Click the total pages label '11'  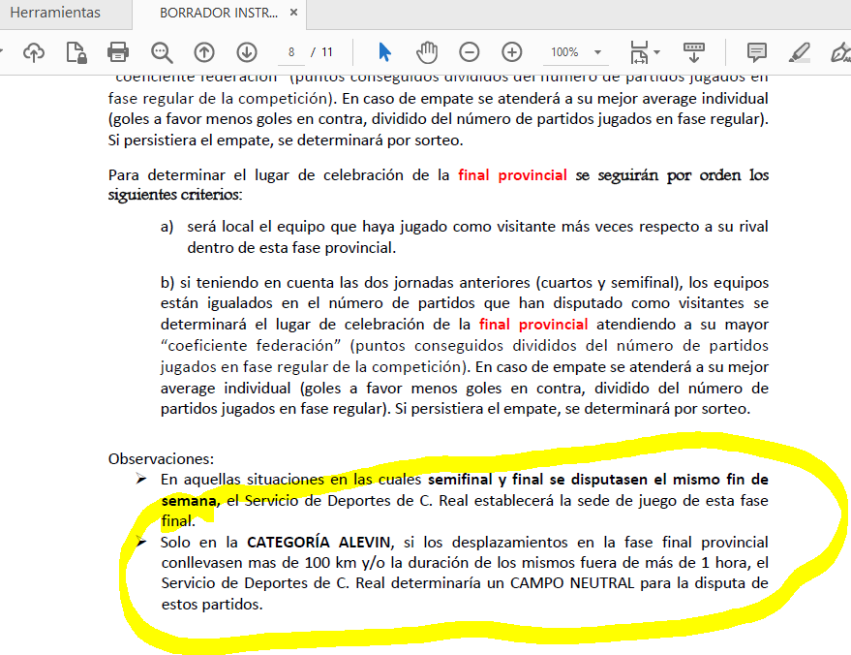[x=326, y=52]
